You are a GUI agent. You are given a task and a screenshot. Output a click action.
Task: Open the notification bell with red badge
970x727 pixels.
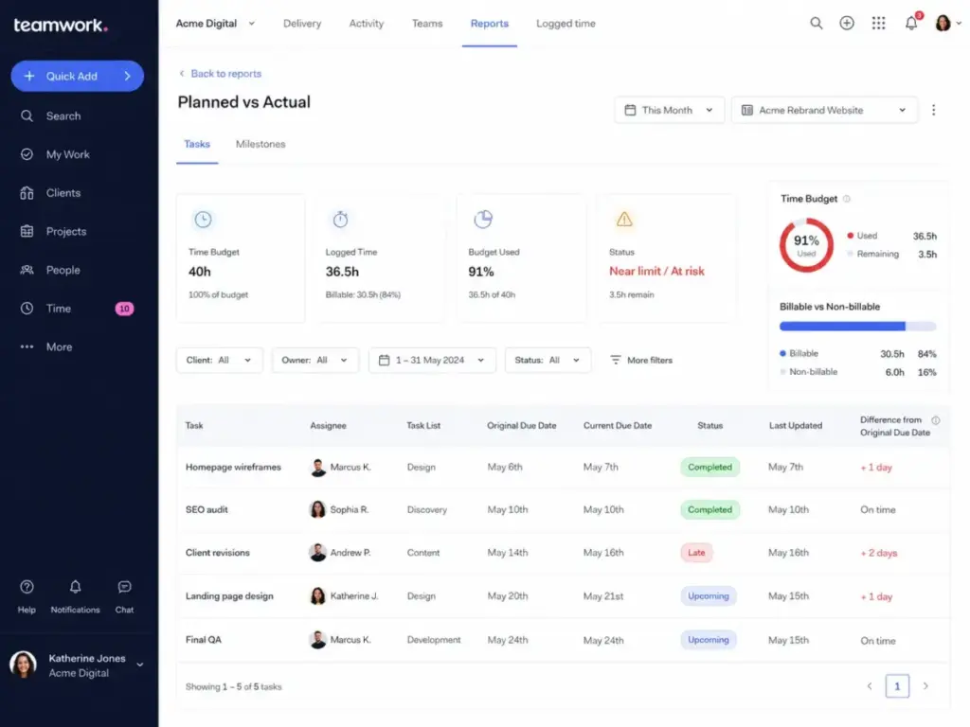pos(912,23)
